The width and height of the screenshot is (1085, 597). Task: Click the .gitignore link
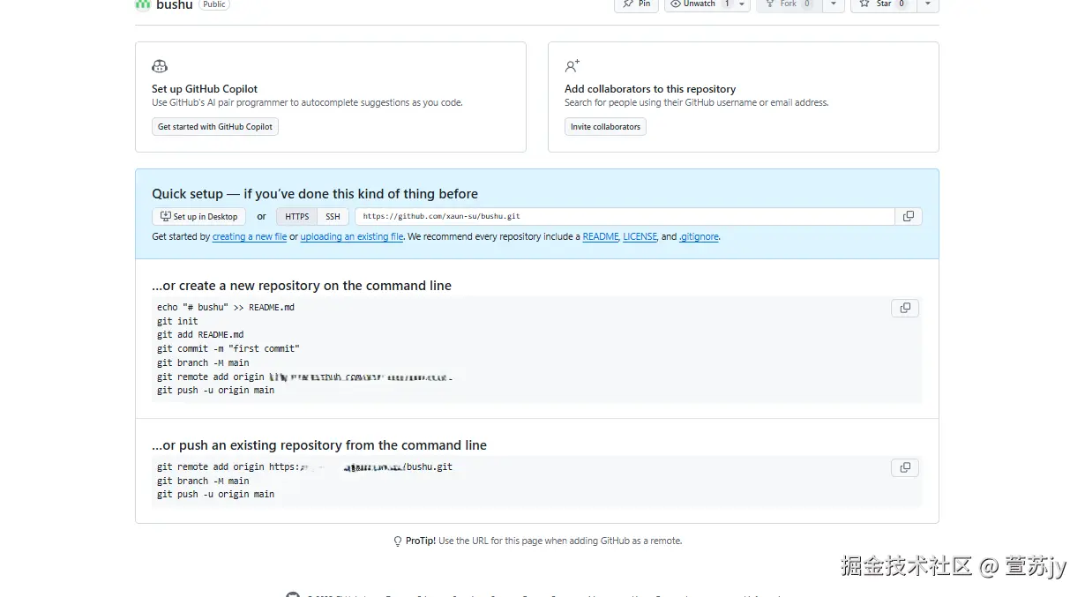click(700, 237)
